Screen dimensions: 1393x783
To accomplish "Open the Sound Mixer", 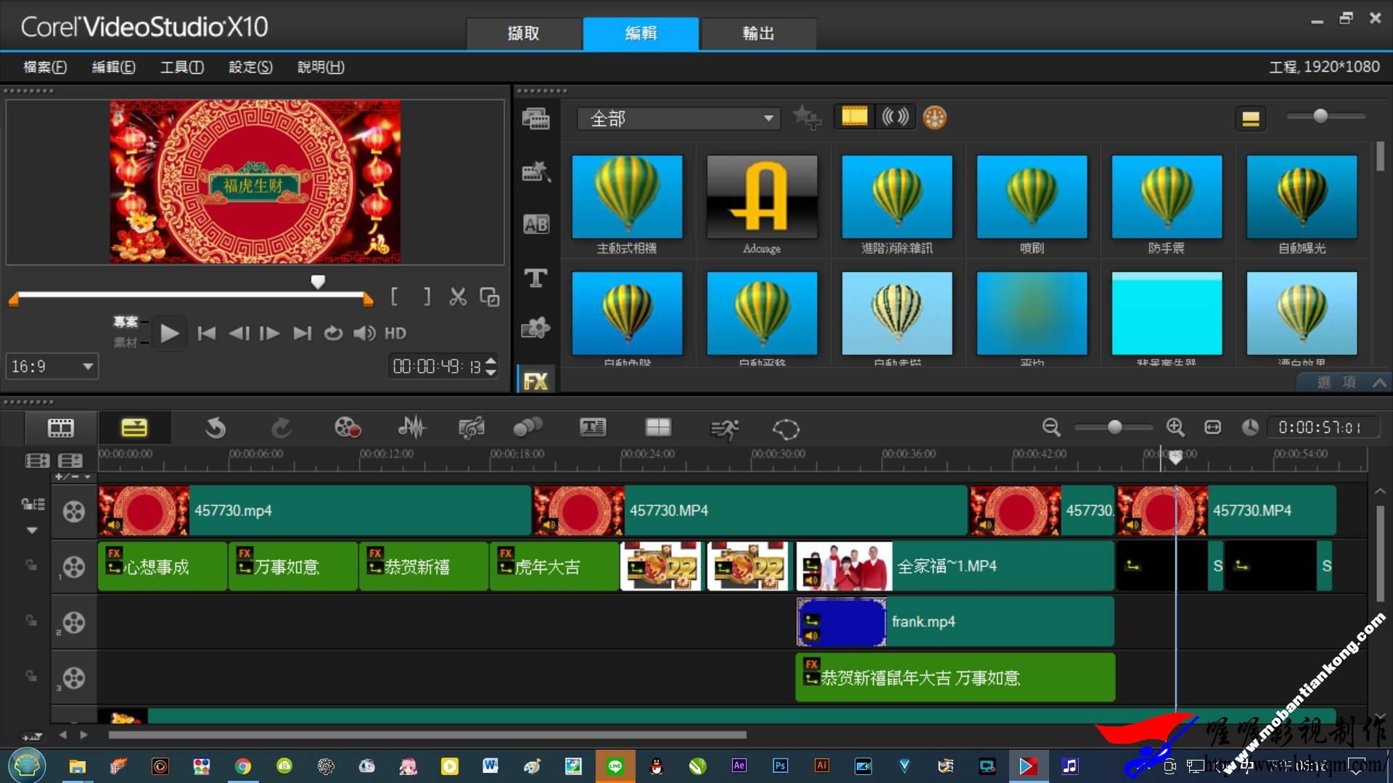I will point(411,428).
